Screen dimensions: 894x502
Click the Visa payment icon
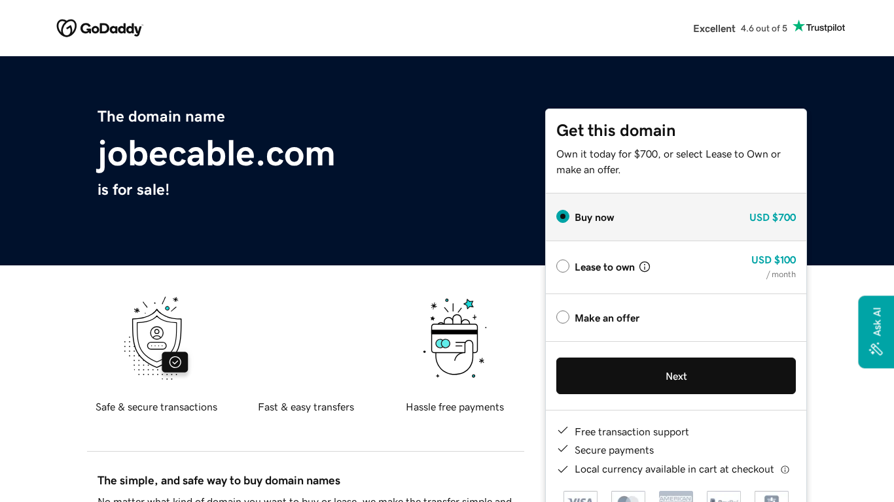click(x=581, y=497)
